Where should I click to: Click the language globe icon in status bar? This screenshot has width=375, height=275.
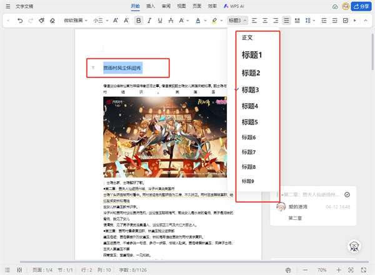pos(288,270)
